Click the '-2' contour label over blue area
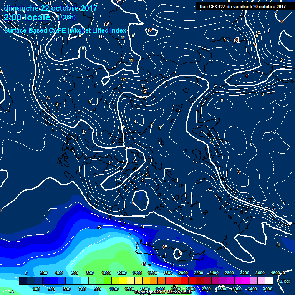The width and height of the screenshot is (295, 295). point(99,227)
